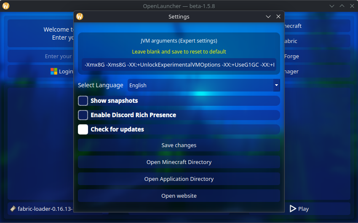Click the Save changes button
Viewport: 358px width, 223px height.
pos(179,145)
